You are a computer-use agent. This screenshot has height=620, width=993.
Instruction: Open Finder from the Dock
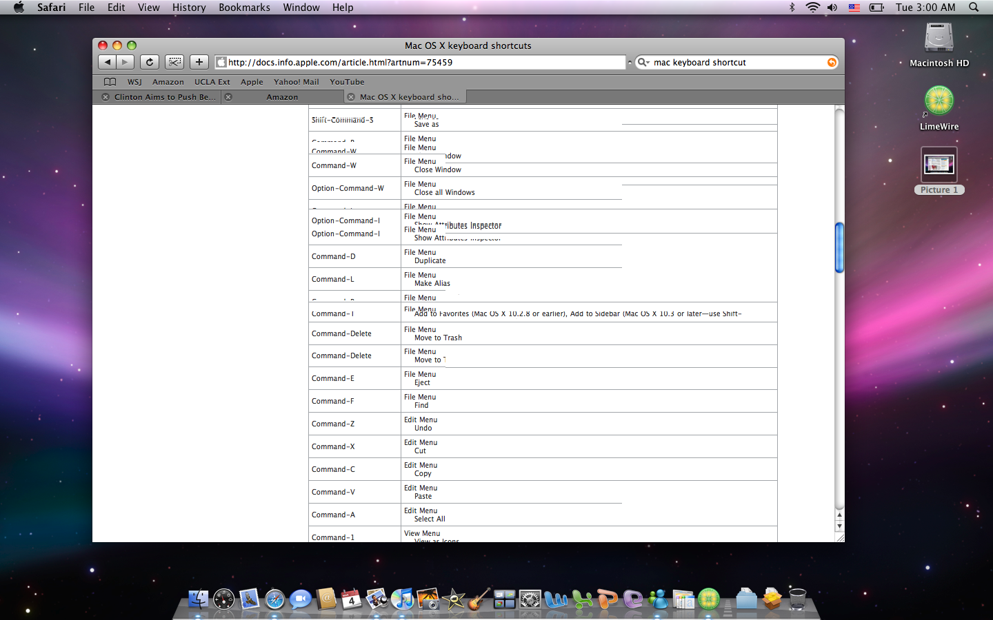[x=199, y=599]
